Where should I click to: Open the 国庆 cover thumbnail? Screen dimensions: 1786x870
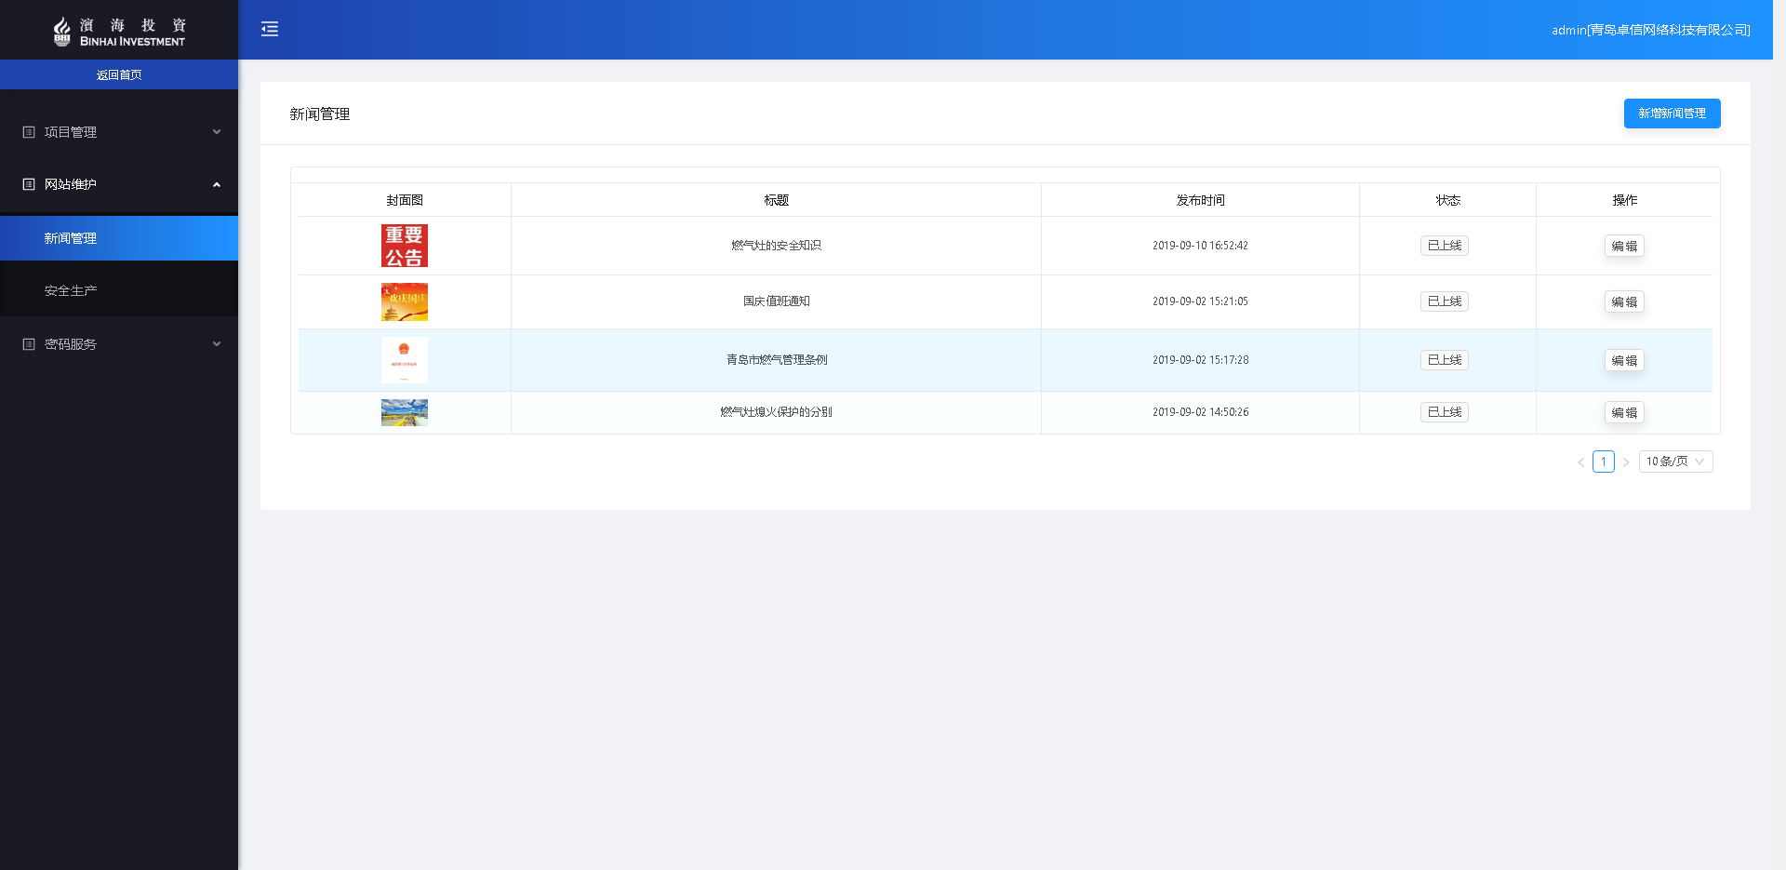click(405, 301)
